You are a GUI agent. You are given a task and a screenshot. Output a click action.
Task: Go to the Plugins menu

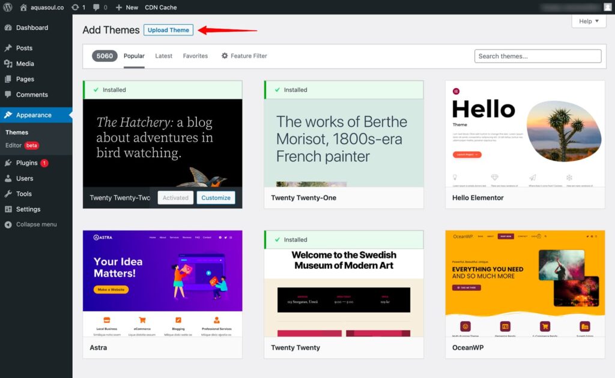click(27, 163)
